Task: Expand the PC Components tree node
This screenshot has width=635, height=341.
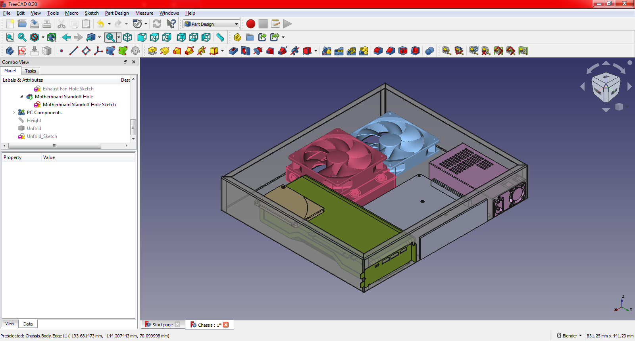Action: click(x=13, y=113)
